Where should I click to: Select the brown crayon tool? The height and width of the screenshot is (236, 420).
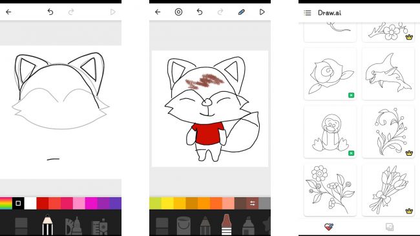[226, 225]
